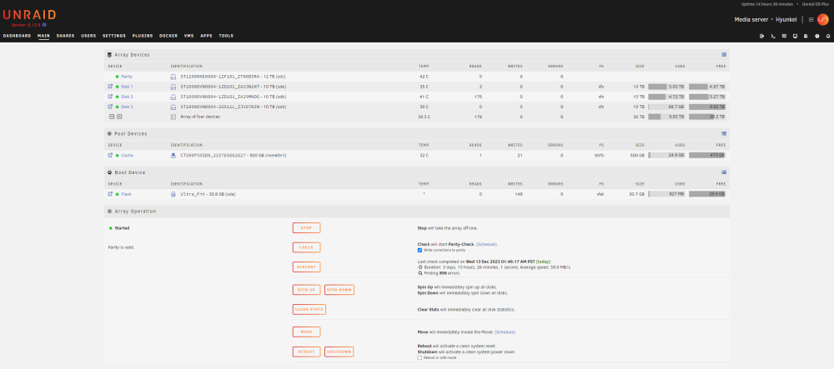Open the notifications bell icon
This screenshot has height=369, width=834.
click(x=828, y=36)
